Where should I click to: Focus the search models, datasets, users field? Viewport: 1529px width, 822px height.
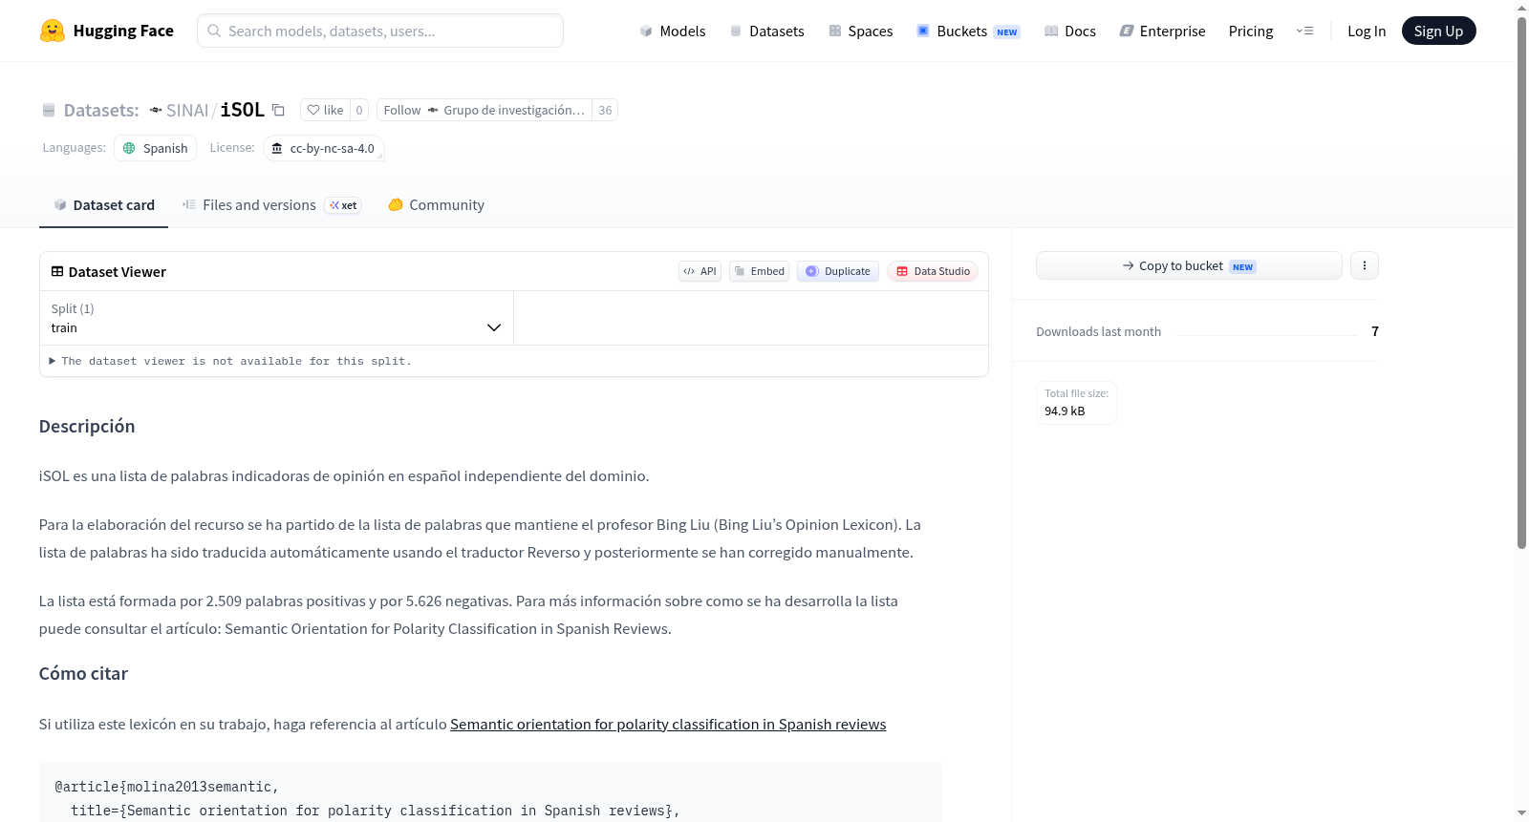pyautogui.click(x=380, y=31)
